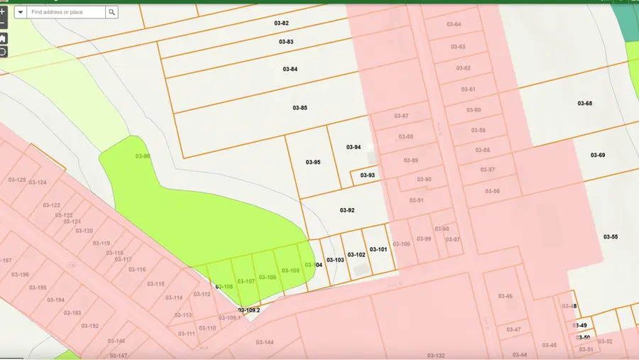Click the green parcel labeled 03-98

143,156
